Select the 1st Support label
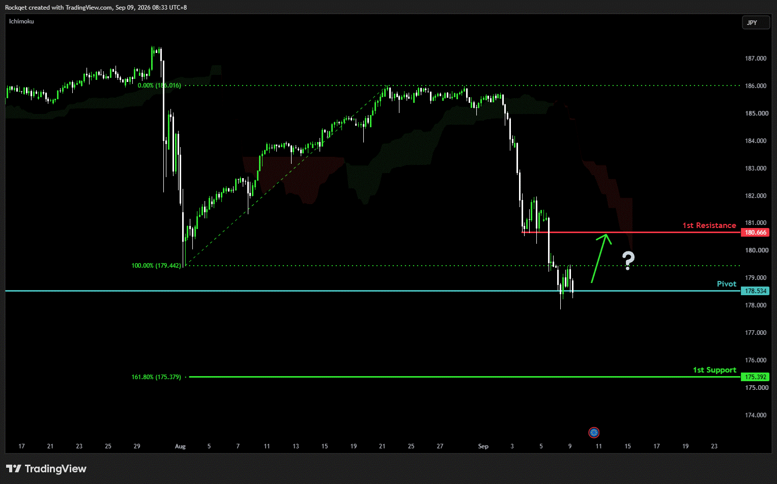 [x=714, y=370]
